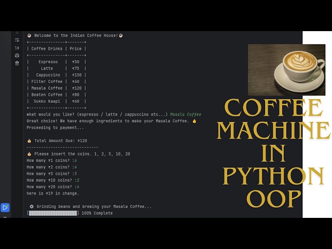The width and height of the screenshot is (332, 249).
Task: Click the 100% Complete progress bar
Action: [53, 213]
